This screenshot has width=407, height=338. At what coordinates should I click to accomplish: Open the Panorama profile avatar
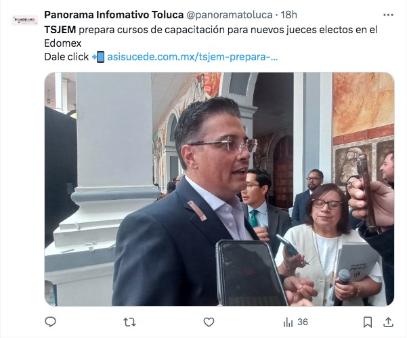pos(25,20)
